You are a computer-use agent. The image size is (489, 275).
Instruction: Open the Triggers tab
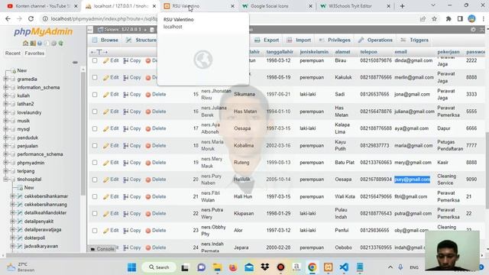pyautogui.click(x=414, y=40)
